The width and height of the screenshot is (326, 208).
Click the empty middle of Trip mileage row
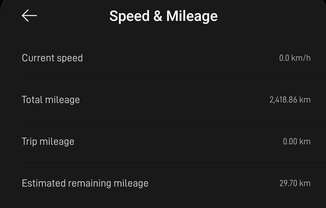click(177, 141)
